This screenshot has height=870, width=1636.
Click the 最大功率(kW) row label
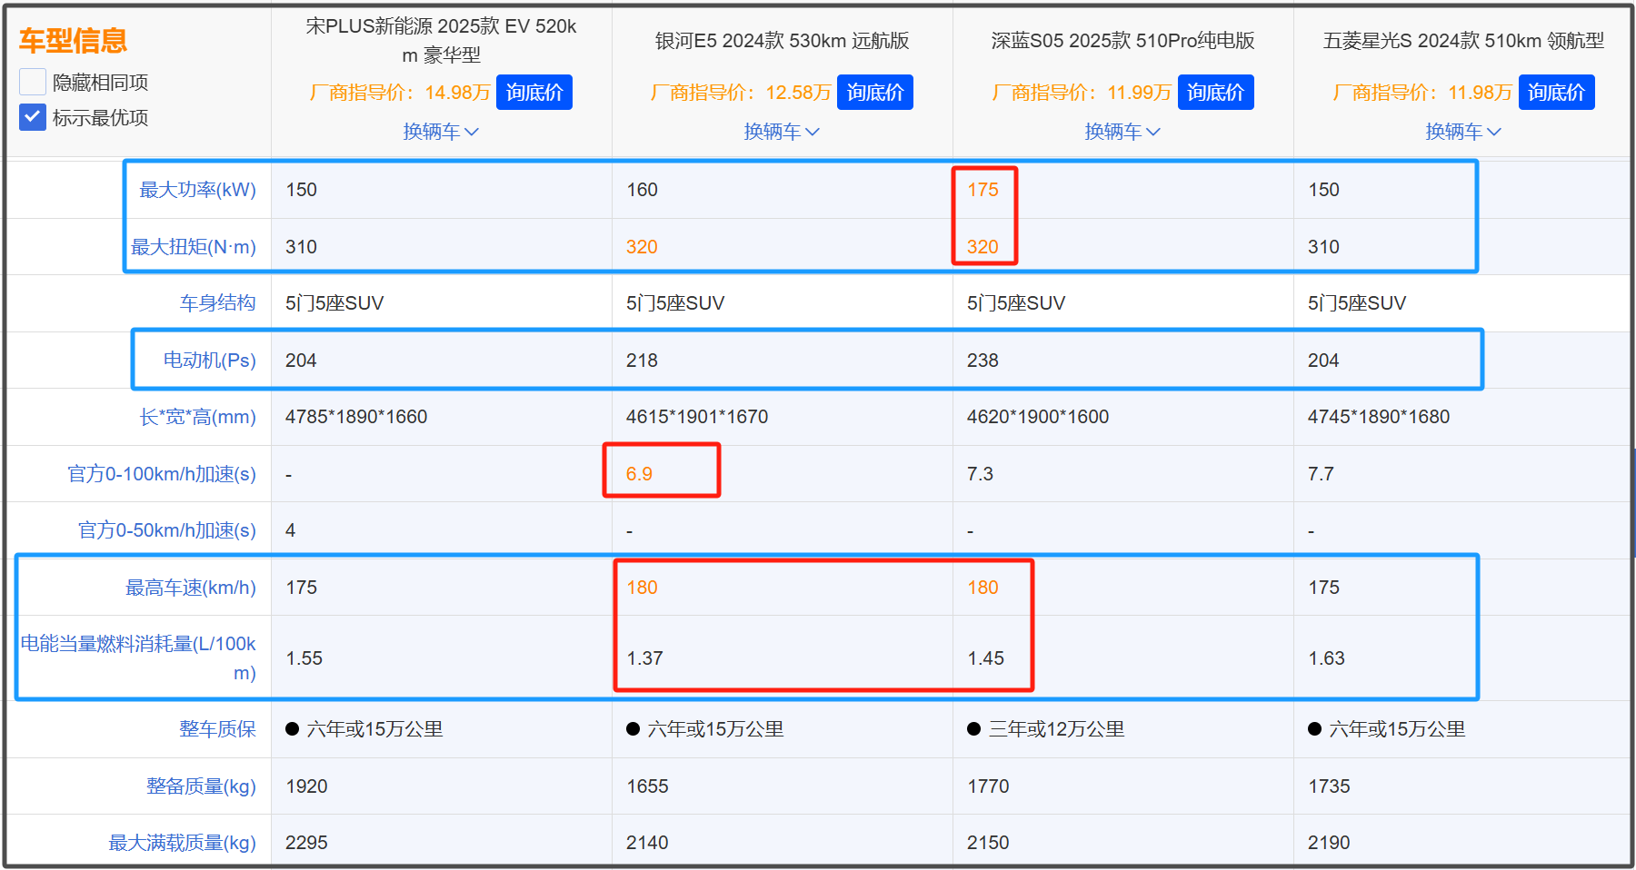[197, 190]
